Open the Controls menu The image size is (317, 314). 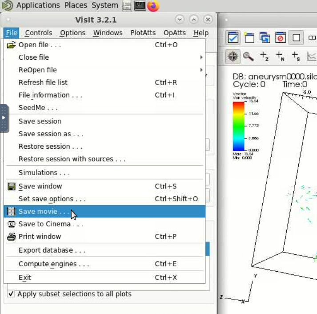(x=38, y=33)
